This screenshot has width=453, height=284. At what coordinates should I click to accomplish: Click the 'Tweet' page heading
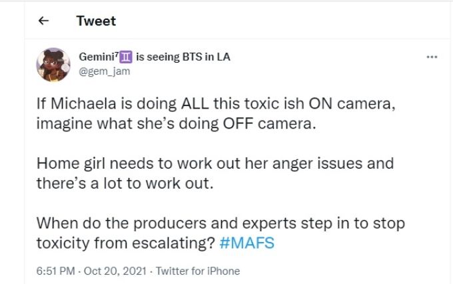click(x=96, y=21)
